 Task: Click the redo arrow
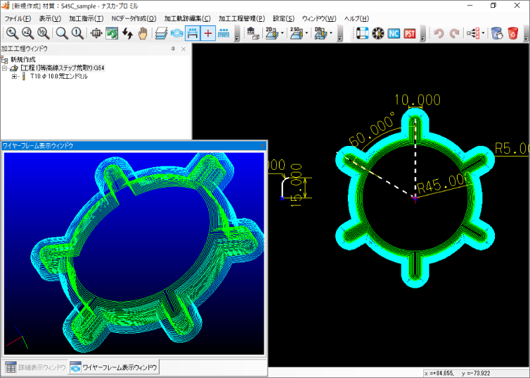click(454, 33)
